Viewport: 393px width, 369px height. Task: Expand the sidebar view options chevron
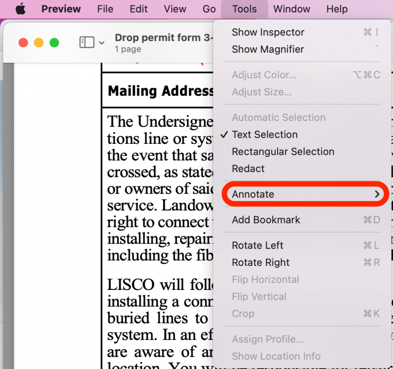coord(102,43)
